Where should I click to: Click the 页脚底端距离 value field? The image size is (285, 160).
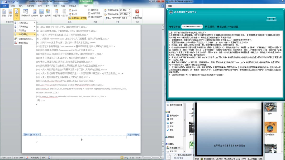[124, 14]
